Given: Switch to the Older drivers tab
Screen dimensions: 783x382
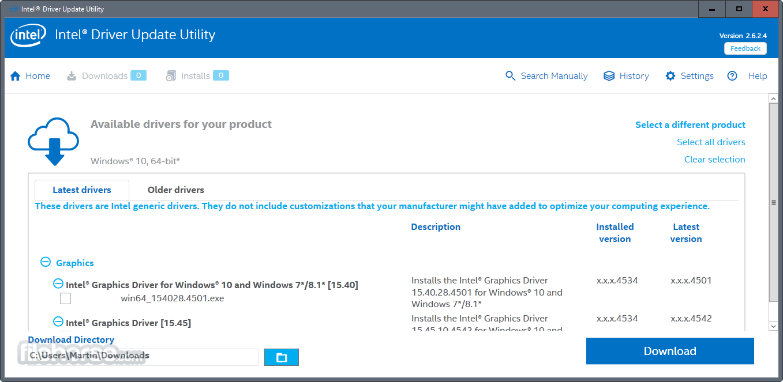Looking at the screenshot, I should tap(175, 190).
